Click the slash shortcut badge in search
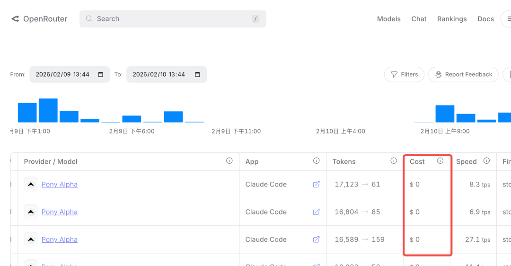Screen dimensions: 511x266 pyautogui.click(x=255, y=19)
